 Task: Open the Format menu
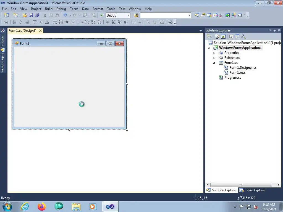98,9
